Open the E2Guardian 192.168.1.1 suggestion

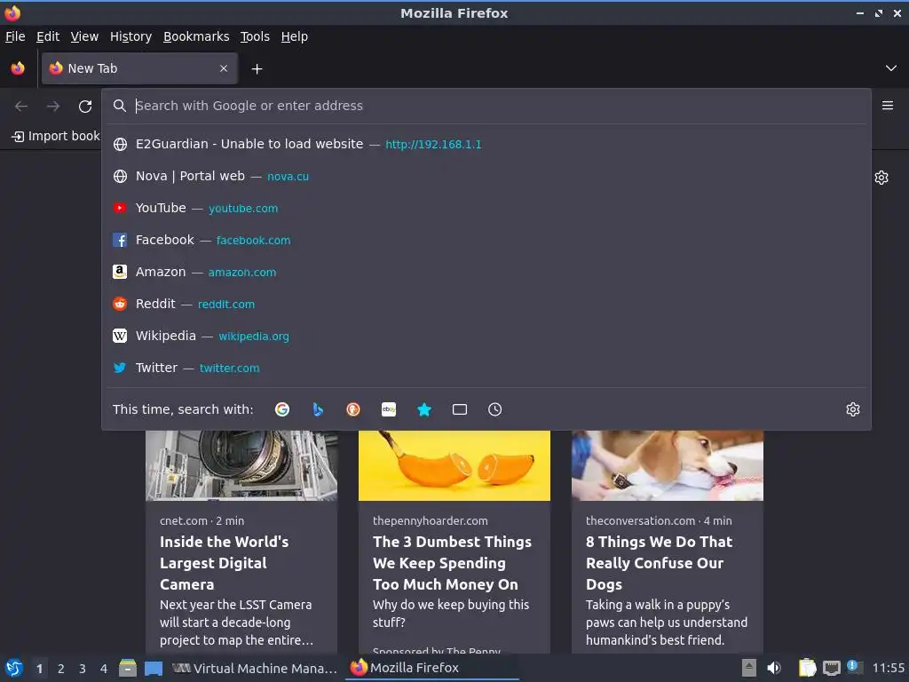click(486, 144)
